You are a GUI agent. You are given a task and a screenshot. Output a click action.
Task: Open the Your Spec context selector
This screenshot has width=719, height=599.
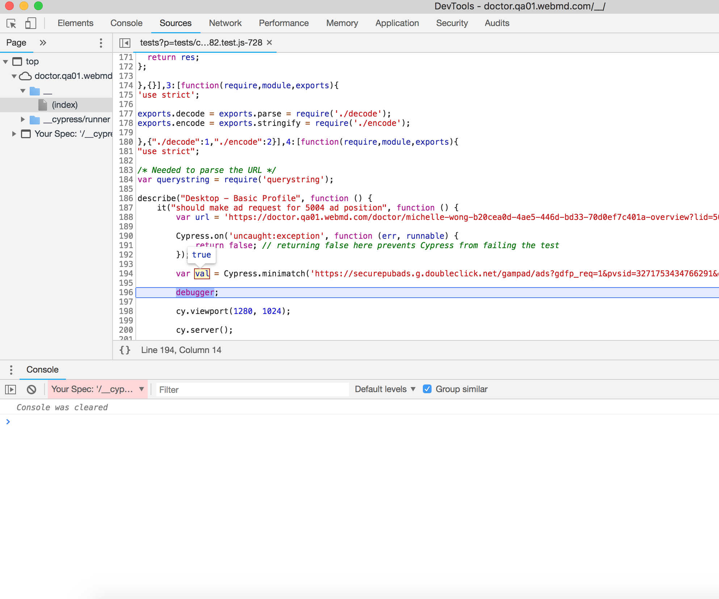(97, 389)
